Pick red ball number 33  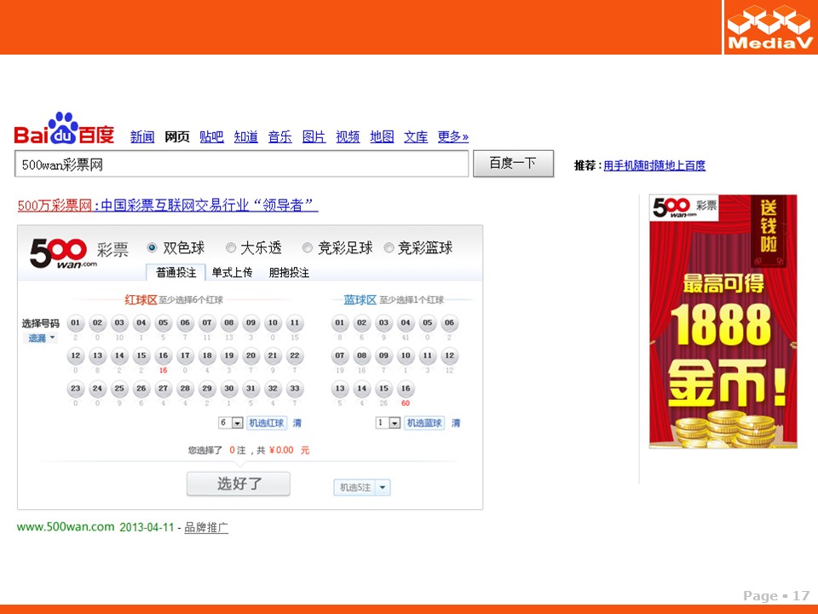[x=294, y=388]
